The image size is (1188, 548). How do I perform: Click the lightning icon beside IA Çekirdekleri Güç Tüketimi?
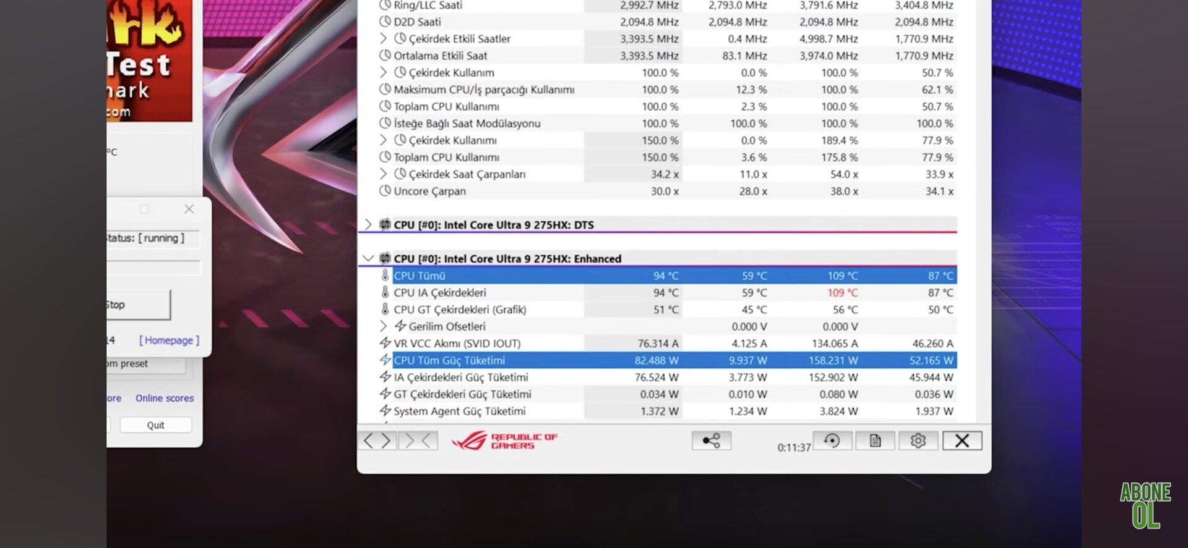coord(385,377)
